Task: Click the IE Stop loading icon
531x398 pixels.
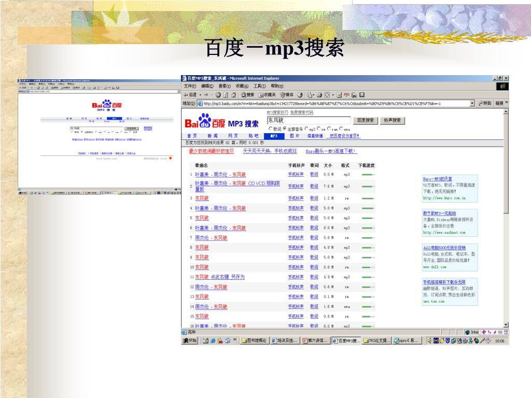Action: 218,95
